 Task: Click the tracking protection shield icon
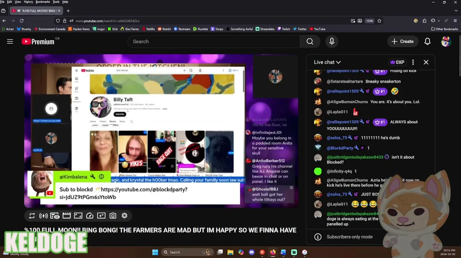(x=58, y=21)
